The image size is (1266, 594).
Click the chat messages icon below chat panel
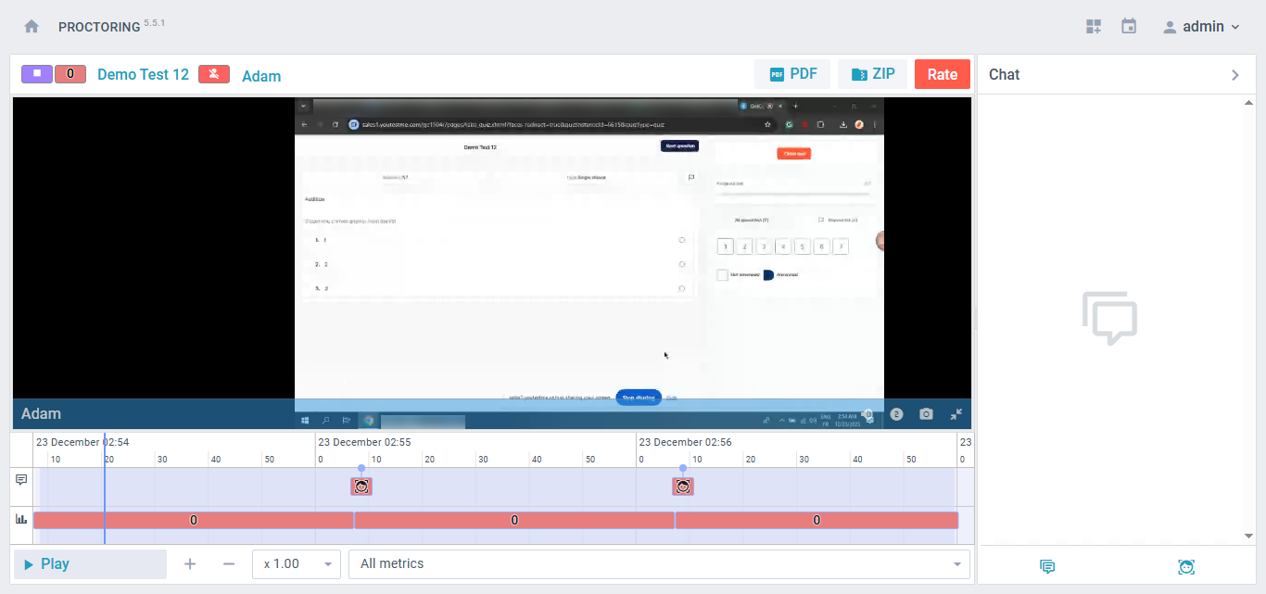coord(1047,567)
